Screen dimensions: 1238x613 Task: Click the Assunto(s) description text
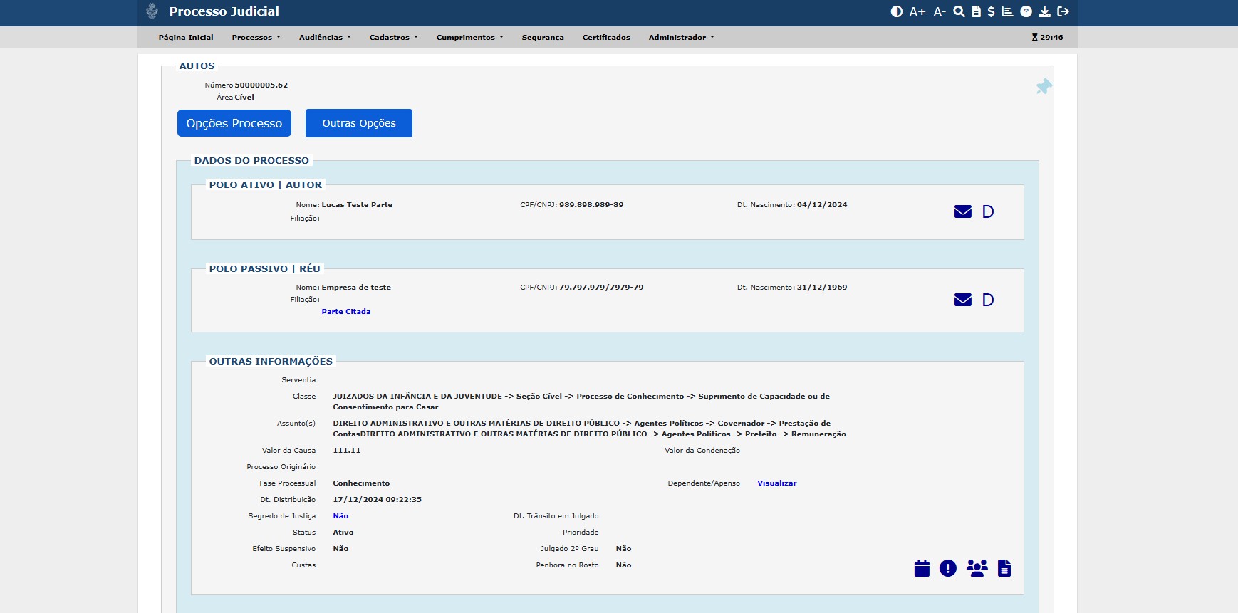click(590, 429)
